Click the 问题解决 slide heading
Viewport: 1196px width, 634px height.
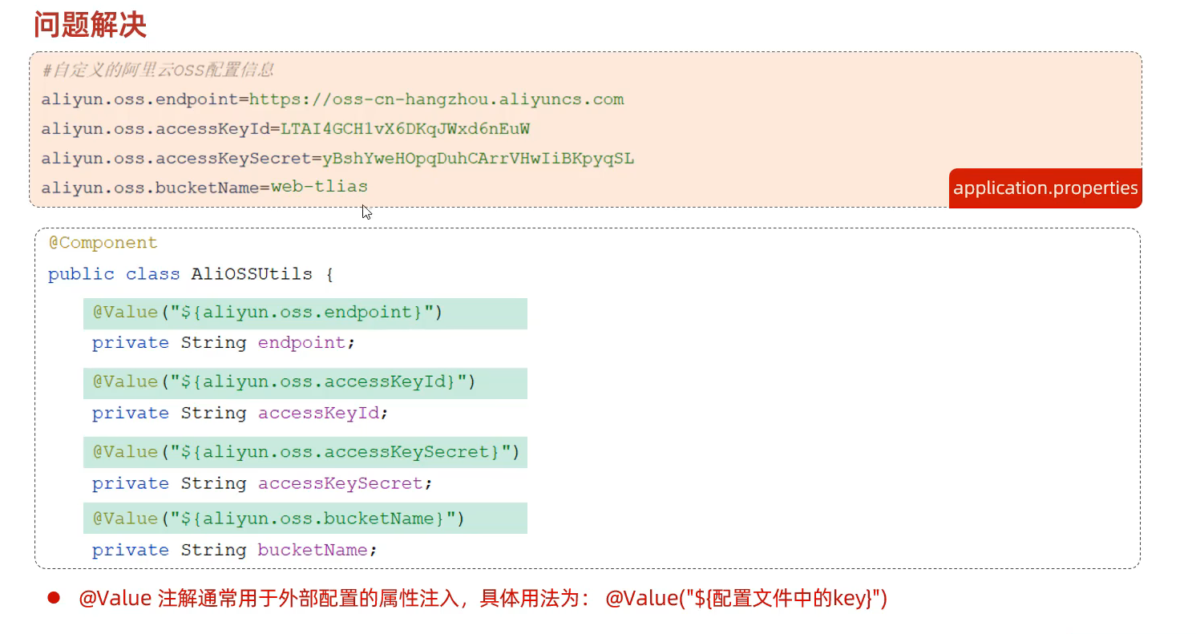90,25
